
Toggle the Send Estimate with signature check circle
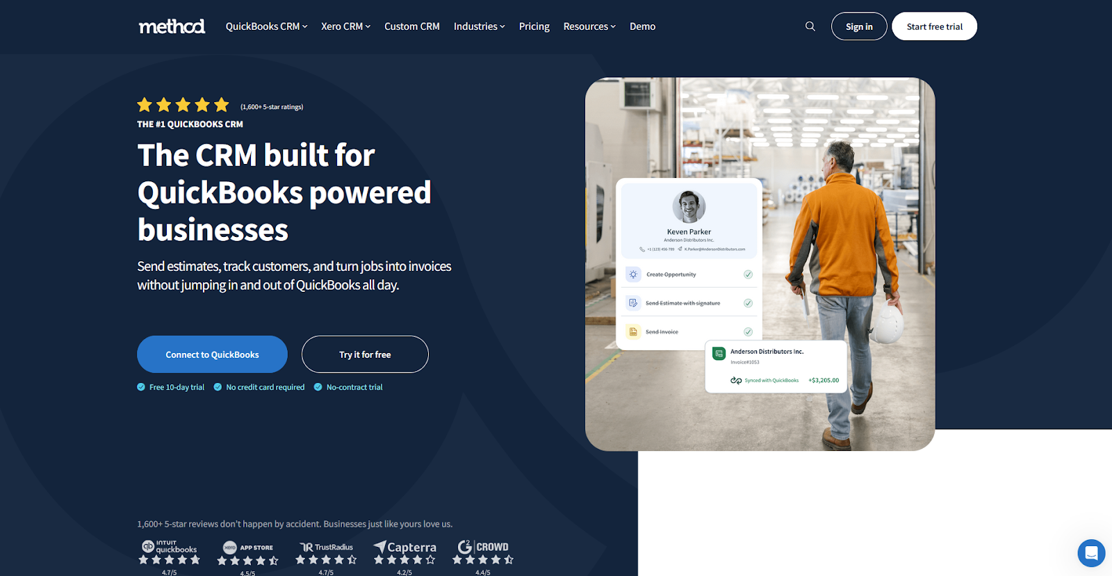pyautogui.click(x=749, y=303)
